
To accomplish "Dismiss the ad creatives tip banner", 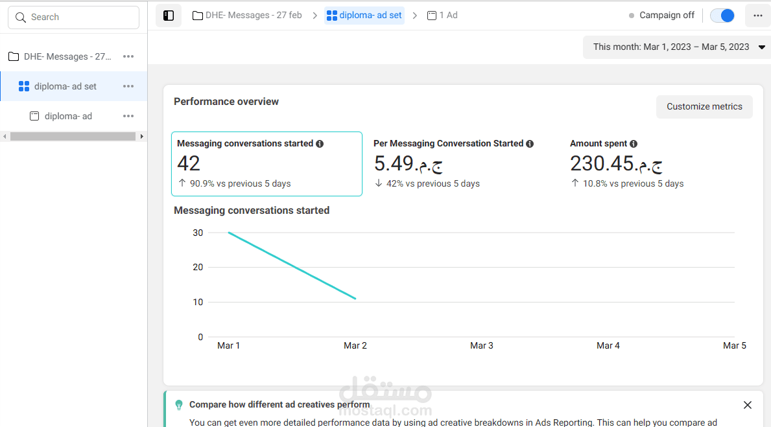I will coord(748,405).
